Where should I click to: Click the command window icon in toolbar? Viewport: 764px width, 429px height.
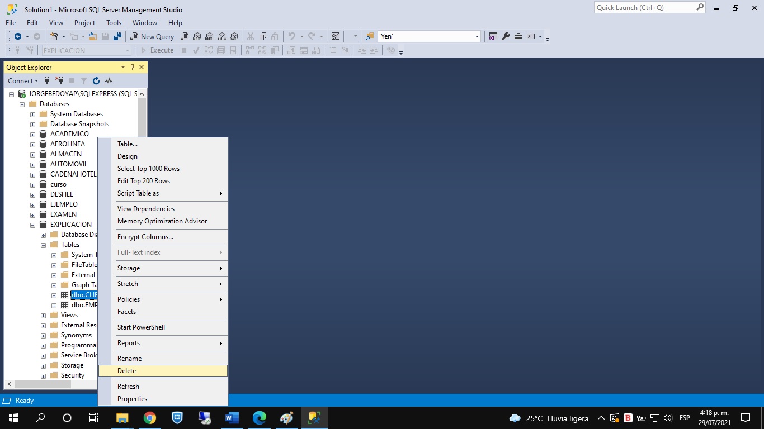(531, 36)
